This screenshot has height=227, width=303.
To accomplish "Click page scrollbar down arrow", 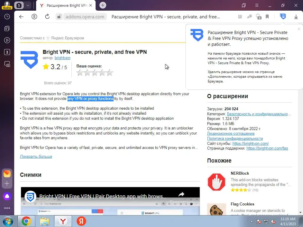I will 301,213.
